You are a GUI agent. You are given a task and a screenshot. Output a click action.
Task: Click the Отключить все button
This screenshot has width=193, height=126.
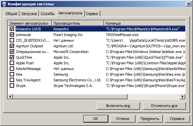point(164,106)
